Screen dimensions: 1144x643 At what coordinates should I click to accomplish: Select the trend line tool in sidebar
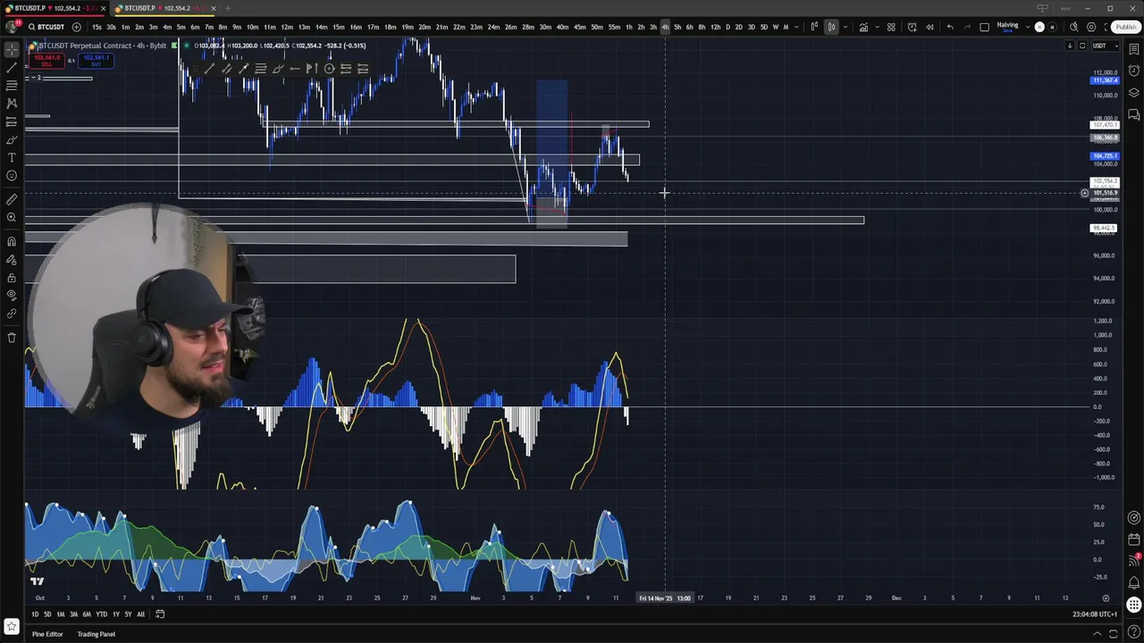(12, 68)
